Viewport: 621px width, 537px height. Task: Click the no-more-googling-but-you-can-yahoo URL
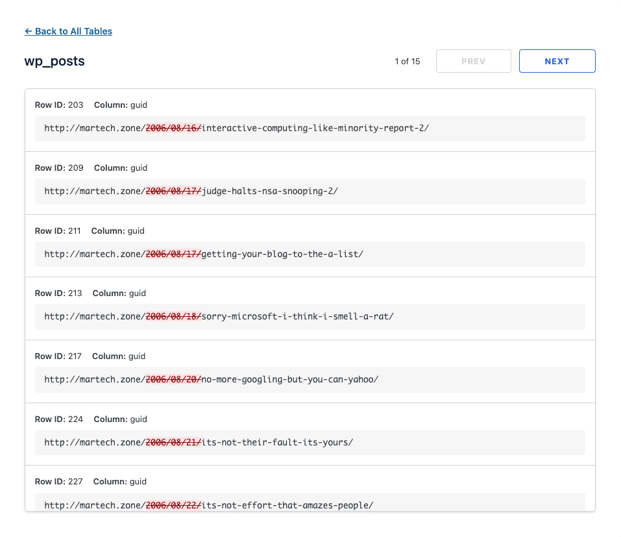point(211,379)
